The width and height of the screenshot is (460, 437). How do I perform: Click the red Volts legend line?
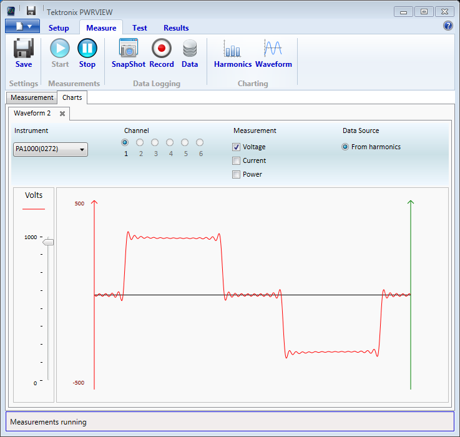[34, 209]
